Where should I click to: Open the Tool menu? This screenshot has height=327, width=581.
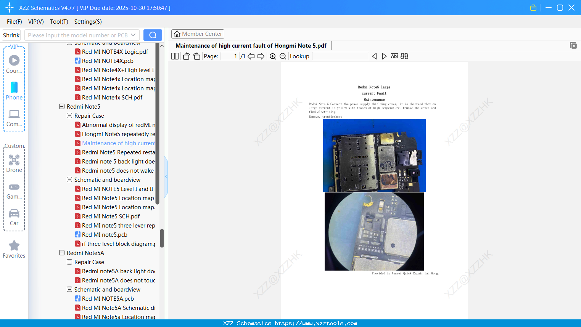coord(59,22)
